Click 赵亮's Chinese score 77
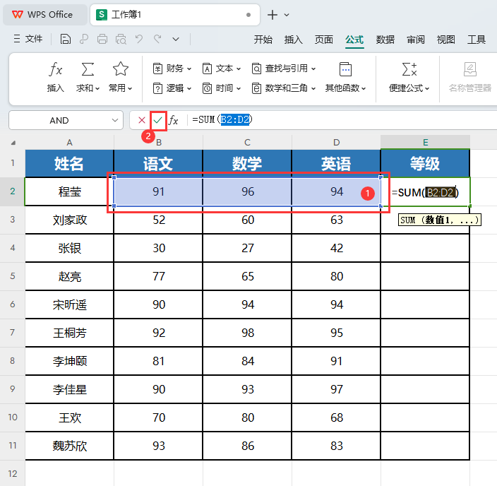 [x=158, y=276]
